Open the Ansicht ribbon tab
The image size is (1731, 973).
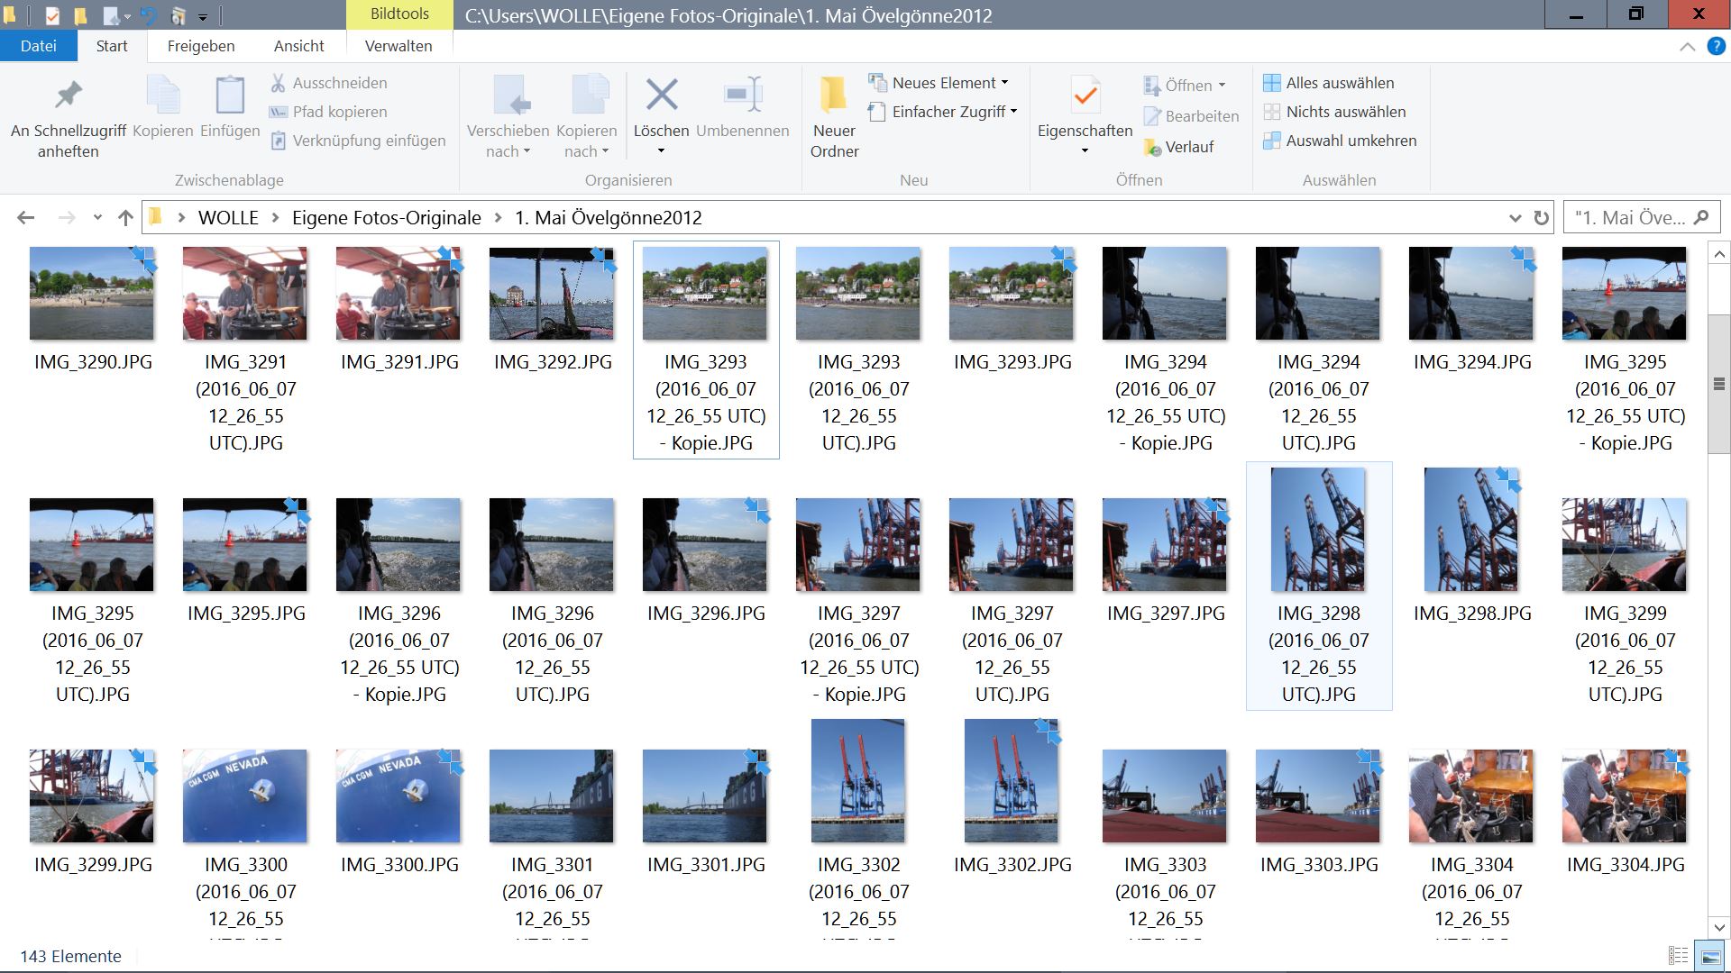point(298,46)
